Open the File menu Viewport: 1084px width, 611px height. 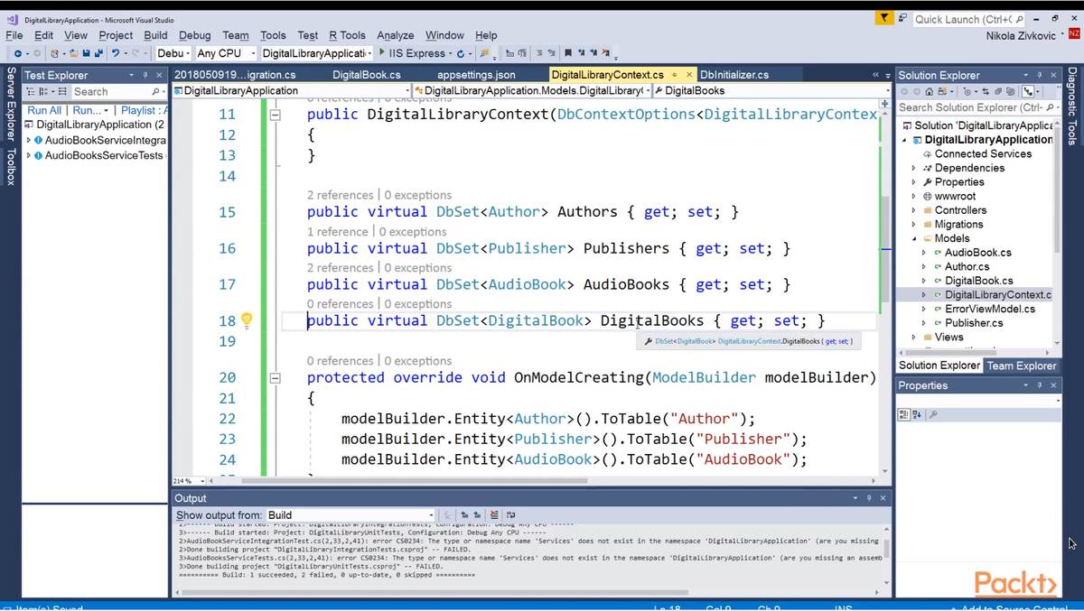14,35
